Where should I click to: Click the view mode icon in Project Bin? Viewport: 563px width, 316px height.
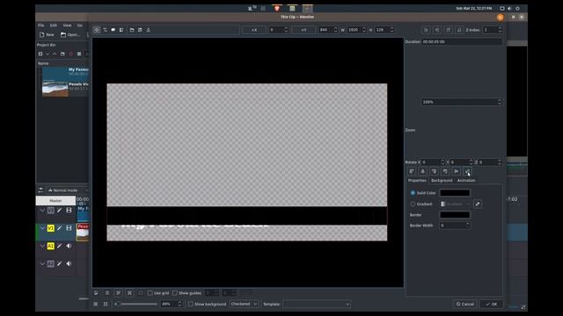(79, 54)
